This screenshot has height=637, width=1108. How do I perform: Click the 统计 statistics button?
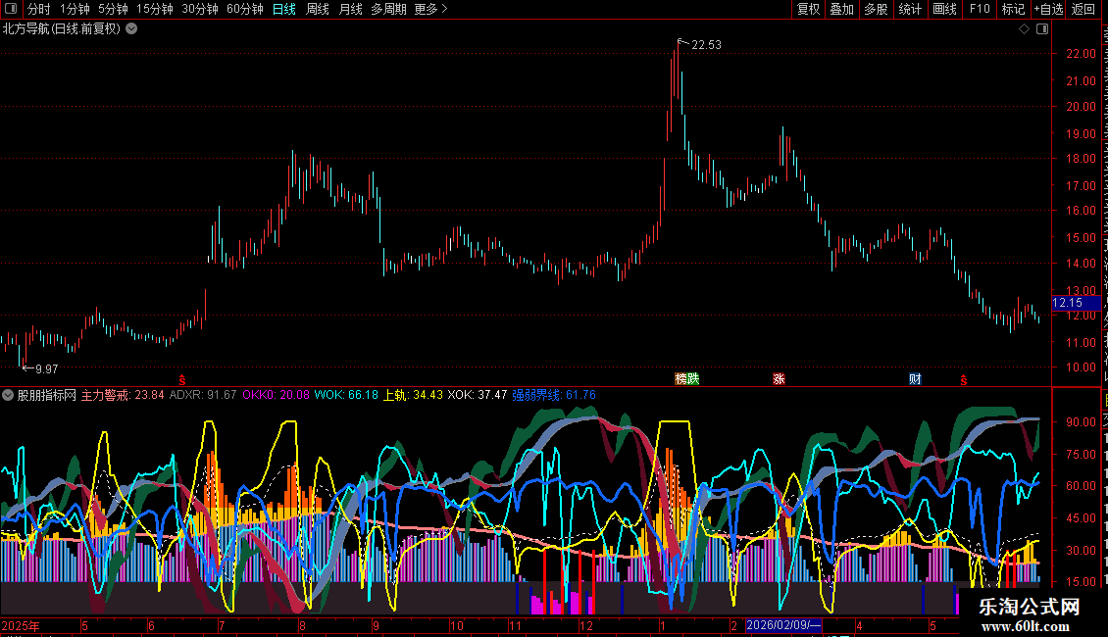pyautogui.click(x=909, y=9)
